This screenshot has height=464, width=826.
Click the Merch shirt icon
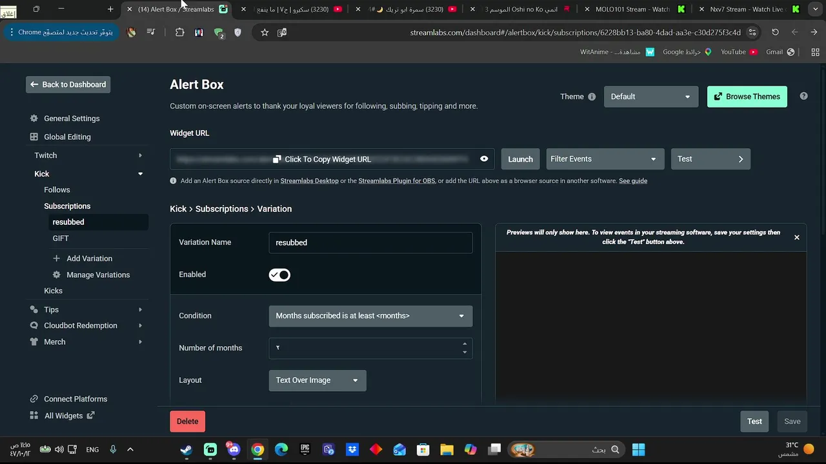click(34, 342)
